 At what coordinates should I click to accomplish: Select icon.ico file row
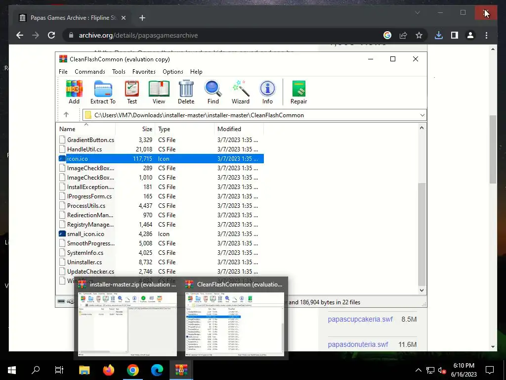click(161, 159)
